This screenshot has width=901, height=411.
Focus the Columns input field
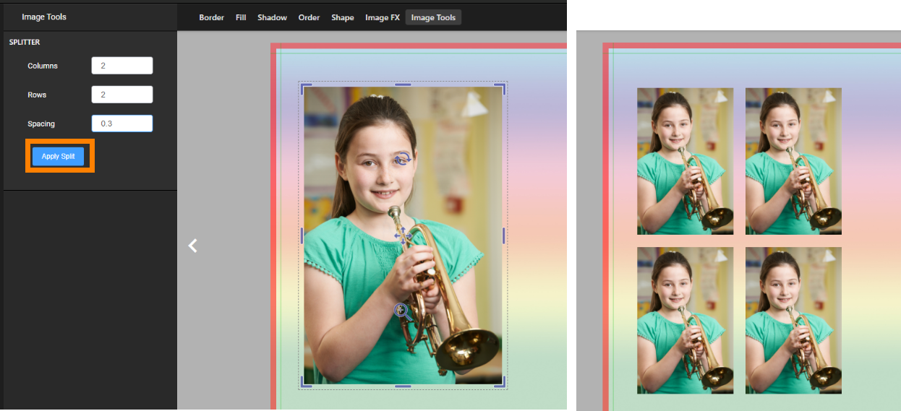pyautogui.click(x=122, y=66)
